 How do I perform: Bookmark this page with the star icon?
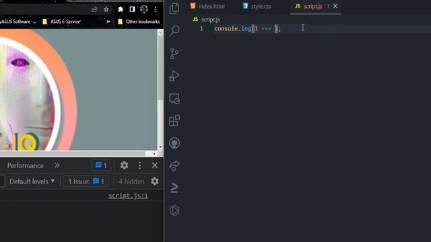tap(106, 9)
